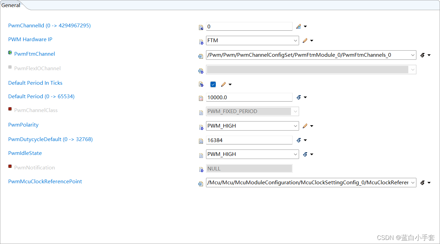This screenshot has width=440, height=244.
Task: Click the icon left of PWM_FIXED_PERIOD combo
Action: (201, 113)
